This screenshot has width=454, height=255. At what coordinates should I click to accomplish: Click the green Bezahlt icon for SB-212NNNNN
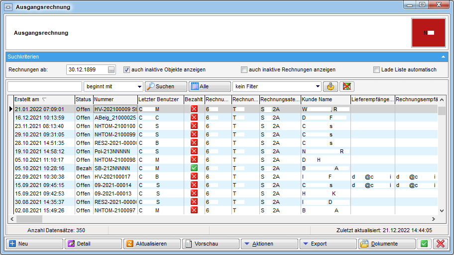click(194, 168)
